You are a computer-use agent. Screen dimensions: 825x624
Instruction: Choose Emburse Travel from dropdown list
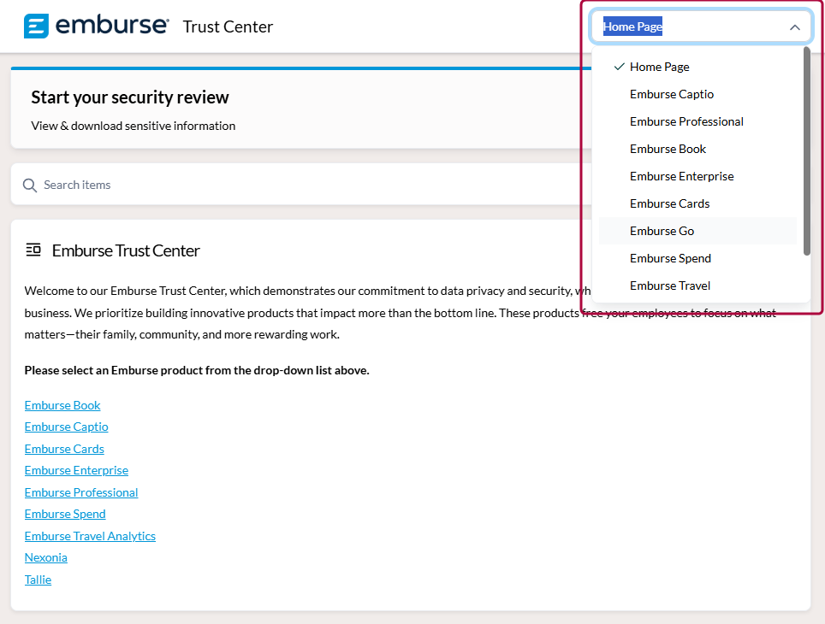point(697,286)
